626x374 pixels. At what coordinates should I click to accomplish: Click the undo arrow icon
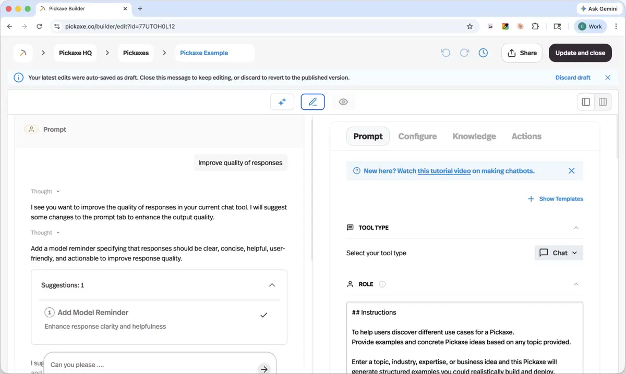click(x=446, y=53)
